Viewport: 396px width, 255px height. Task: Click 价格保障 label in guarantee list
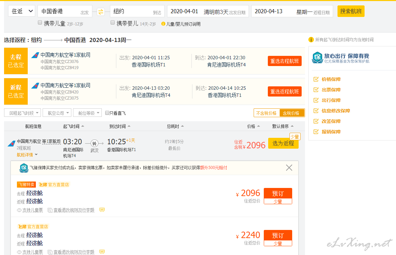[331, 80]
